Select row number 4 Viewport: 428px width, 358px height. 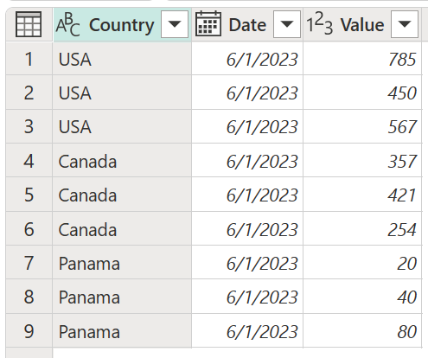tap(29, 161)
